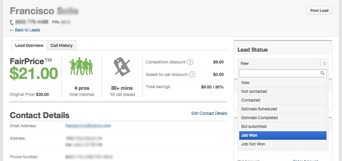The image size is (342, 161).
Task: Click the $21.00 FairPrice amount
Action: tap(34, 73)
